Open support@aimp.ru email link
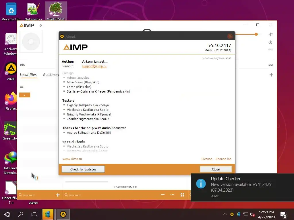The height and width of the screenshot is (220, 294). pos(94,66)
